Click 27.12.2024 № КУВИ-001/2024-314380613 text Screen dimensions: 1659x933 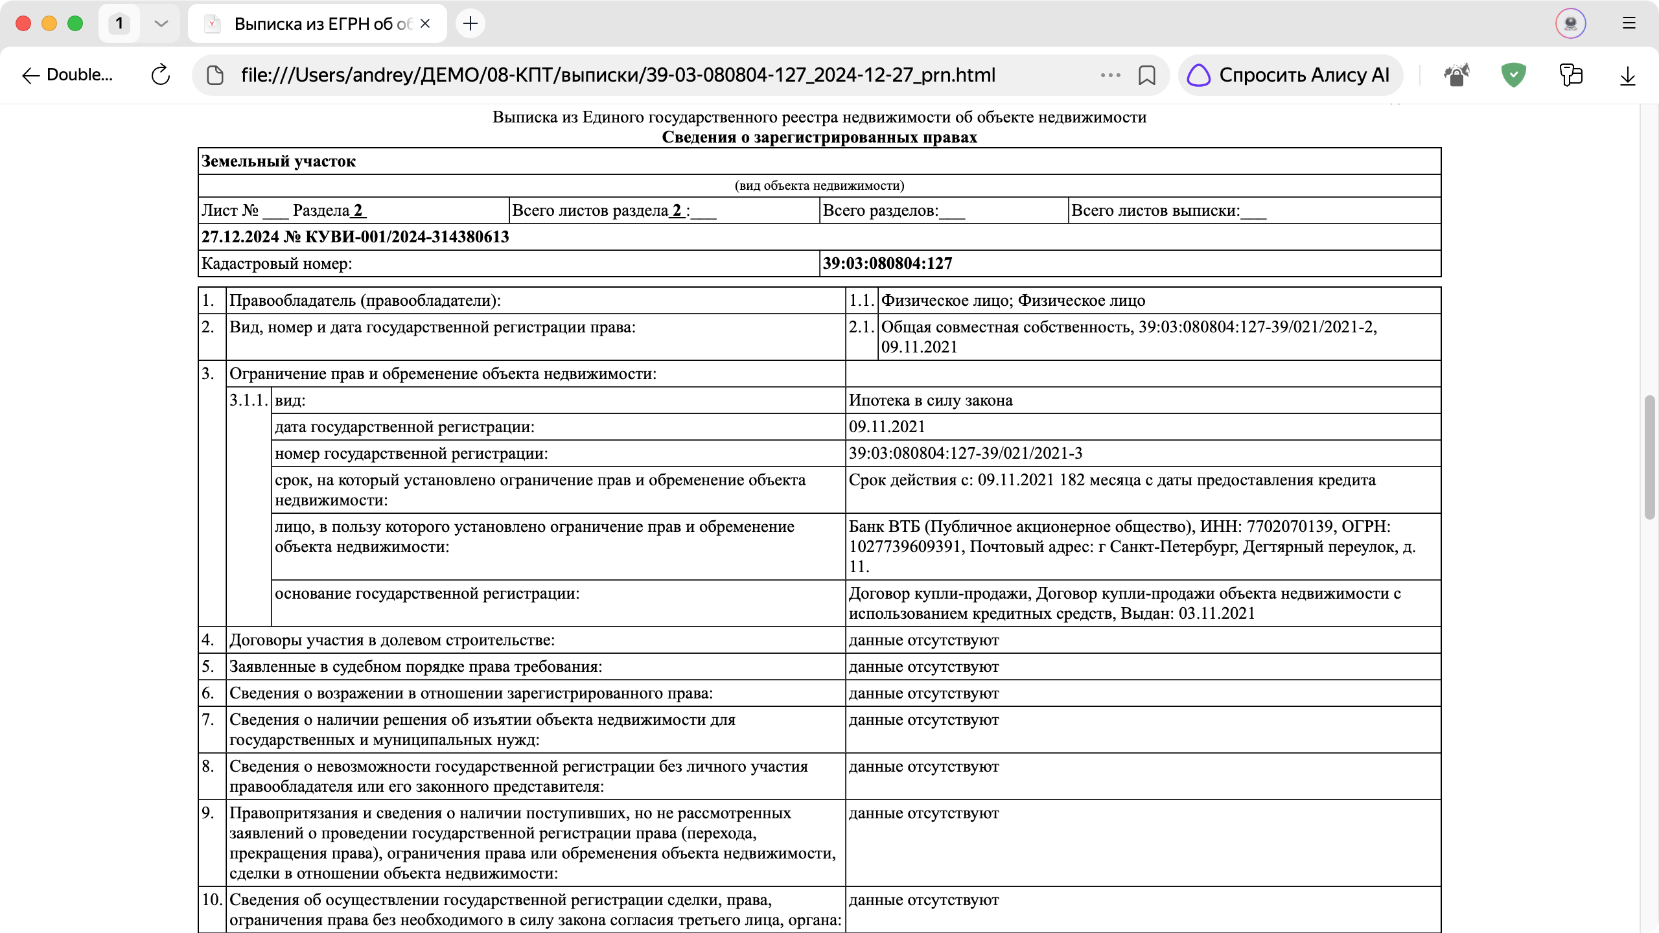355,237
